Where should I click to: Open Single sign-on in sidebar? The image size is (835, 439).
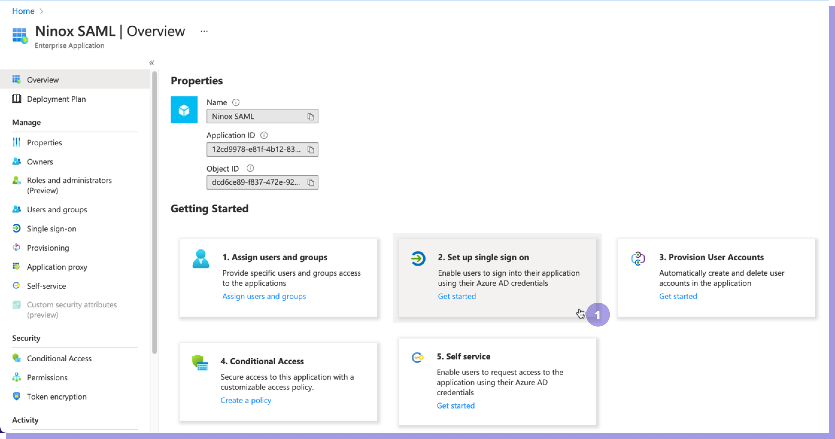(75, 228)
